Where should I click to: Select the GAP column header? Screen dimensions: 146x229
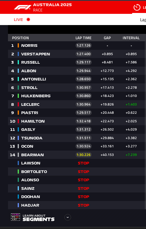tap(107, 38)
